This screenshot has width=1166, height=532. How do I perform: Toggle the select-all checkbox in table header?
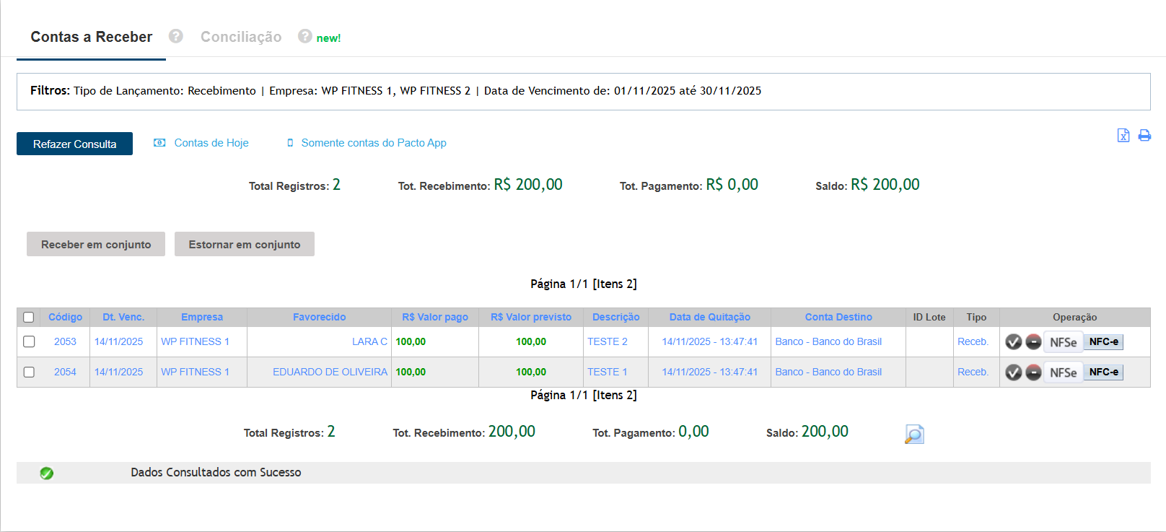[29, 318]
